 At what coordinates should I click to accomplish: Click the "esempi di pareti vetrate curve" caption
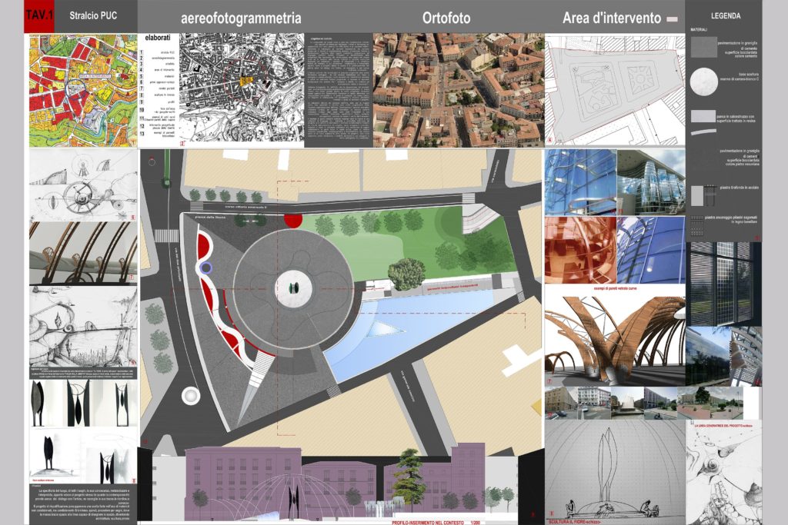coord(615,290)
